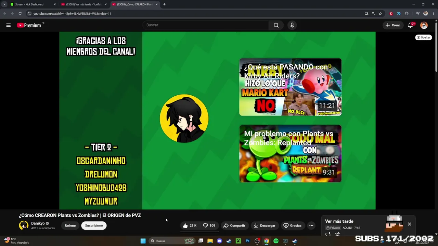
Task: Select the ¿Cómo CREARON Plants tab
Action: [135, 4]
